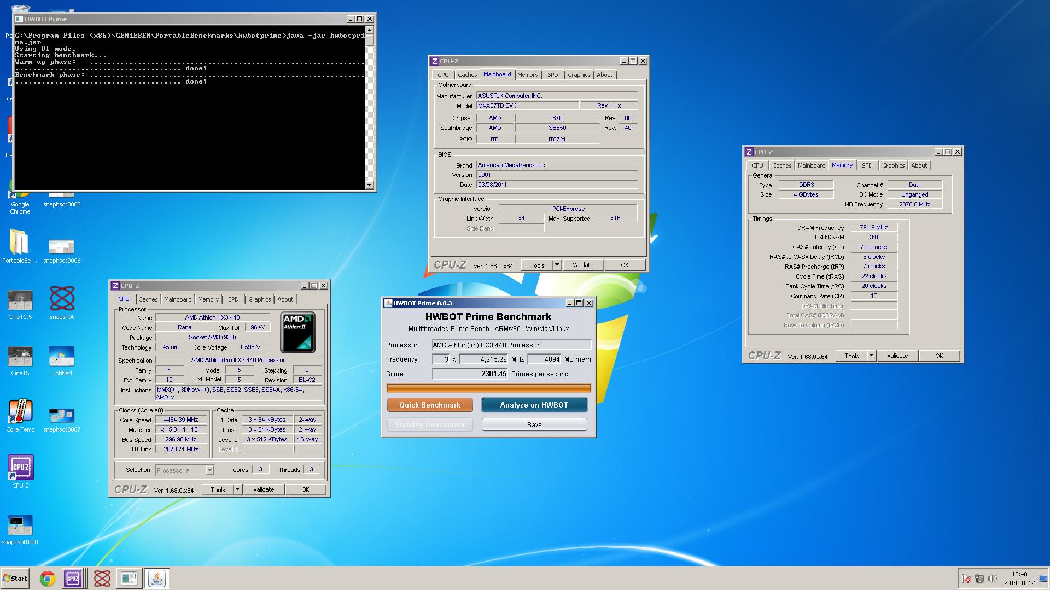
Task: Select Memory tab in Mainboard window
Action: 528,75
